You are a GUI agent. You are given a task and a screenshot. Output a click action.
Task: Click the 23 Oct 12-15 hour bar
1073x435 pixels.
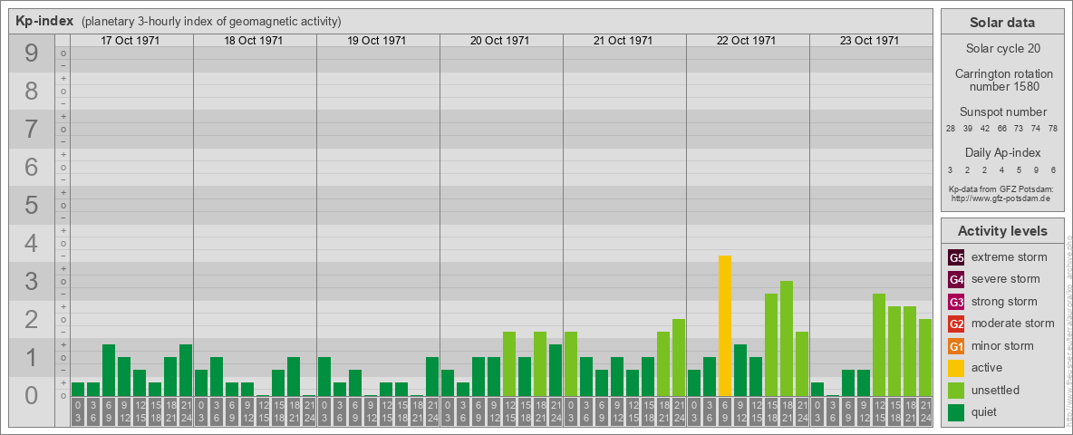[x=879, y=344]
